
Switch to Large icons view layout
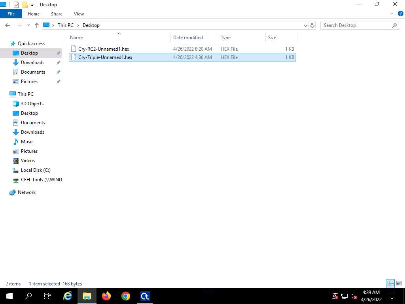coord(399,283)
